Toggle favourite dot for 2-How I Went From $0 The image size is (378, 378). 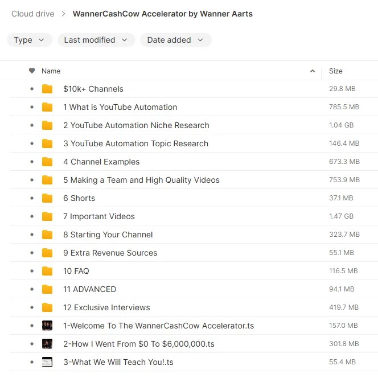tap(32, 344)
